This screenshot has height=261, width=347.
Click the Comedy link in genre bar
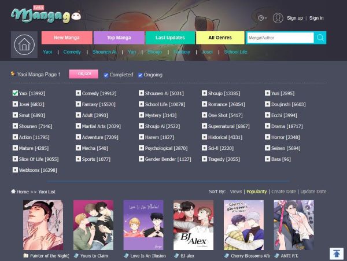(x=72, y=52)
